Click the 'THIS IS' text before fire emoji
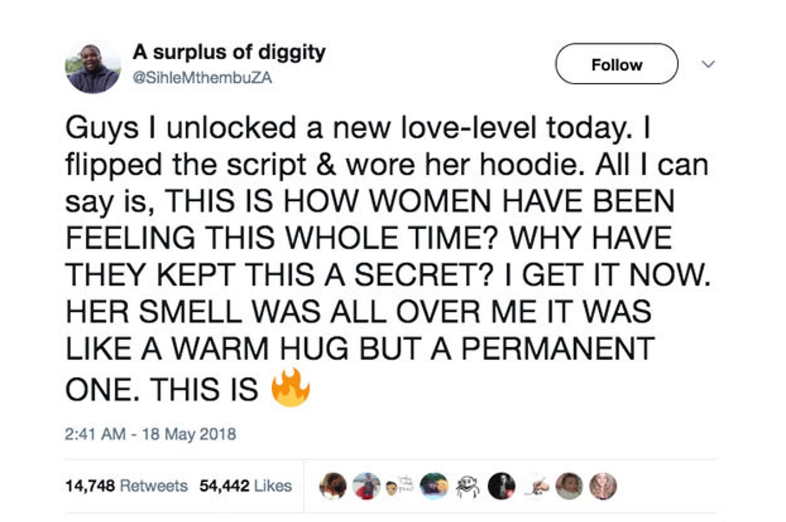The width and height of the screenshot is (786, 522). coord(205,390)
